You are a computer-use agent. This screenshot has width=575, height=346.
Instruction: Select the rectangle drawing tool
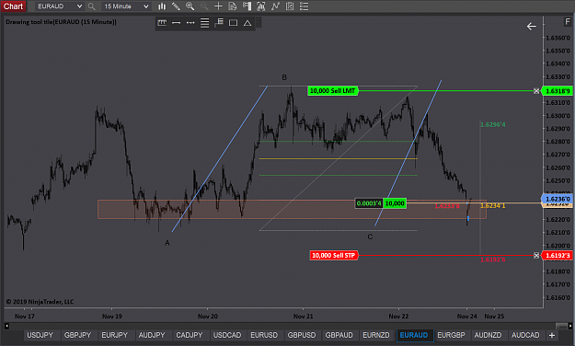[x=233, y=23]
